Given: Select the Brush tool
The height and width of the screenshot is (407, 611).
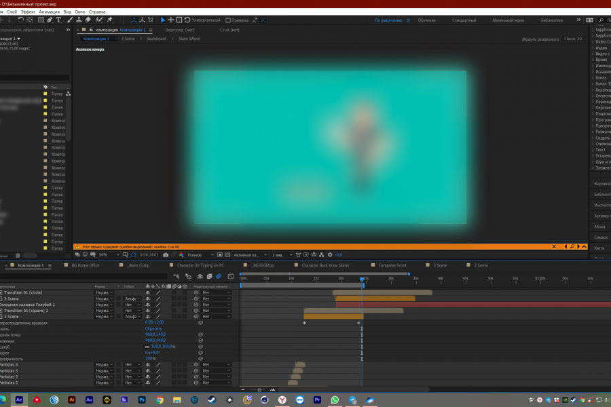Looking at the screenshot, I should (x=70, y=20).
